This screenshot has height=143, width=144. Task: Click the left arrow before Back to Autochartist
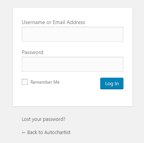click(x=24, y=132)
